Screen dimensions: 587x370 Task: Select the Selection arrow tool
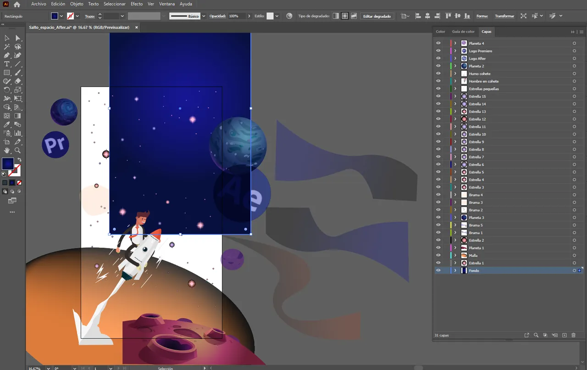point(7,38)
